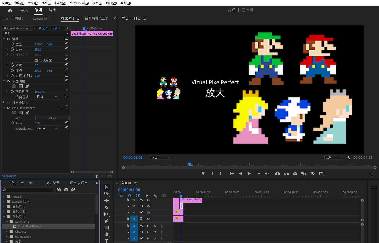This screenshot has height=243, width=379.
Task: Toggle track V2 output eye
Action: tap(148, 212)
